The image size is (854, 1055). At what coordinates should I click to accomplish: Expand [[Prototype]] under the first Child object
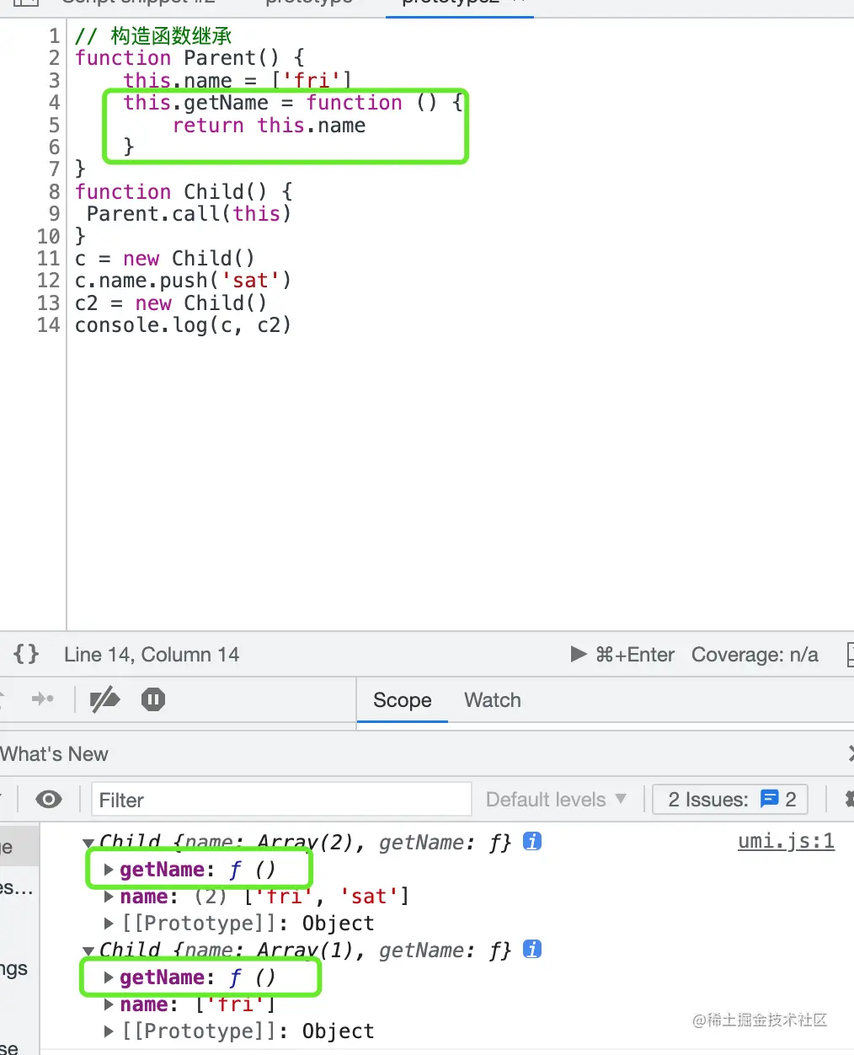(109, 924)
